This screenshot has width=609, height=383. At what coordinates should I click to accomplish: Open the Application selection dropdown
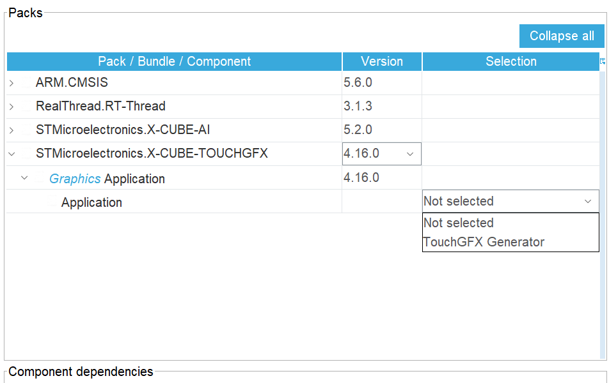[588, 200]
